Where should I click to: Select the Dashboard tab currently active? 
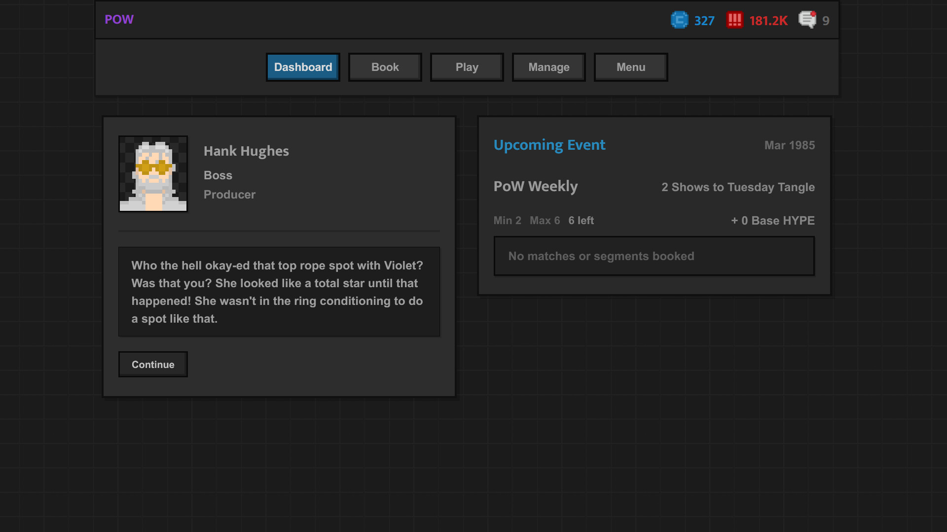click(303, 67)
